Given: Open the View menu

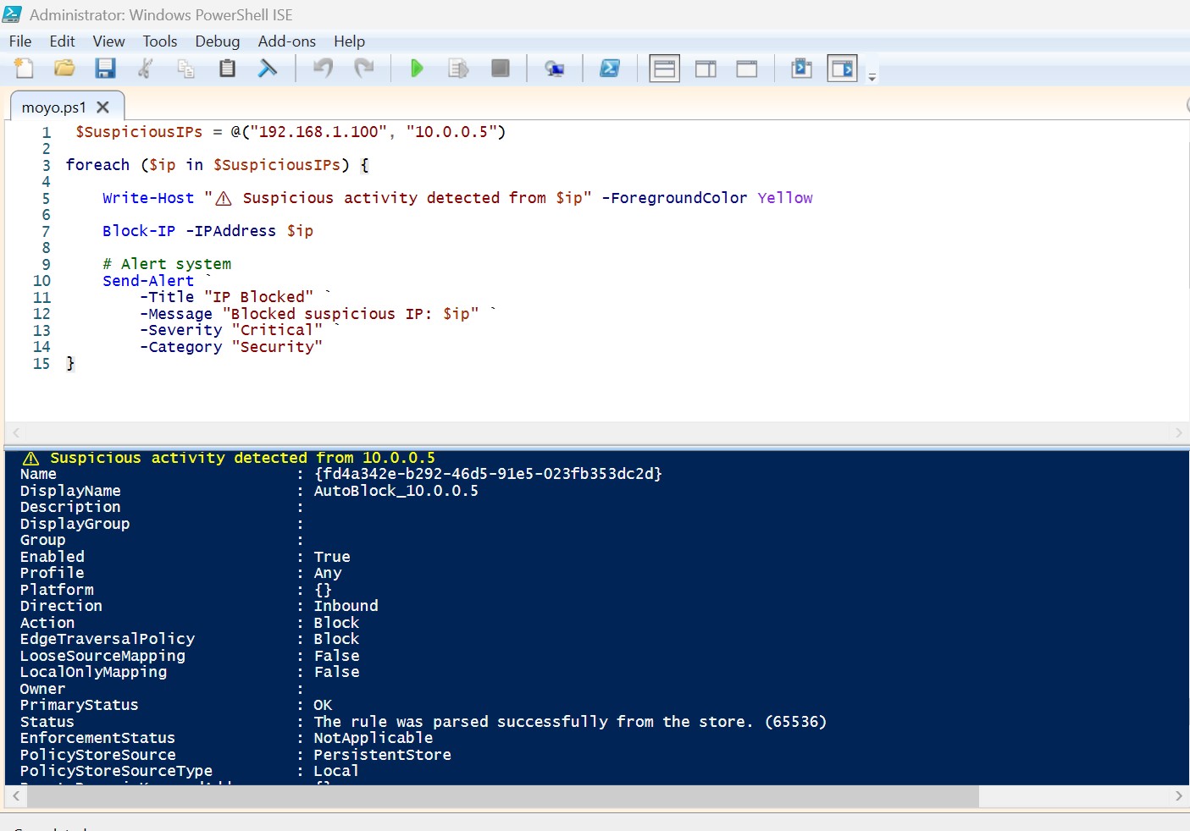Looking at the screenshot, I should [108, 41].
